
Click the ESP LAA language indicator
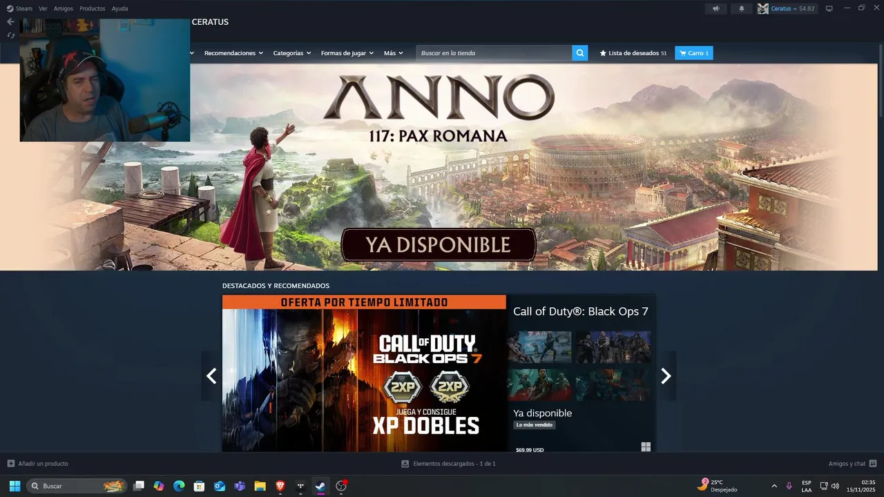pos(807,486)
